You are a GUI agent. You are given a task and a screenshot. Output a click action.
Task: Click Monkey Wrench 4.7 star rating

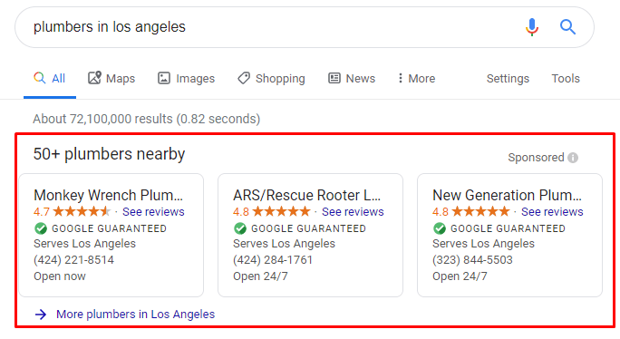click(72, 211)
